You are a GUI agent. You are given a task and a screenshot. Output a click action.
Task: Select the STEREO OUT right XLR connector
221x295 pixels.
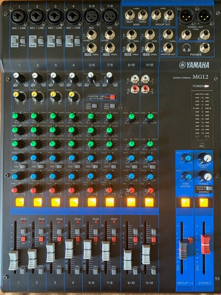point(204,17)
